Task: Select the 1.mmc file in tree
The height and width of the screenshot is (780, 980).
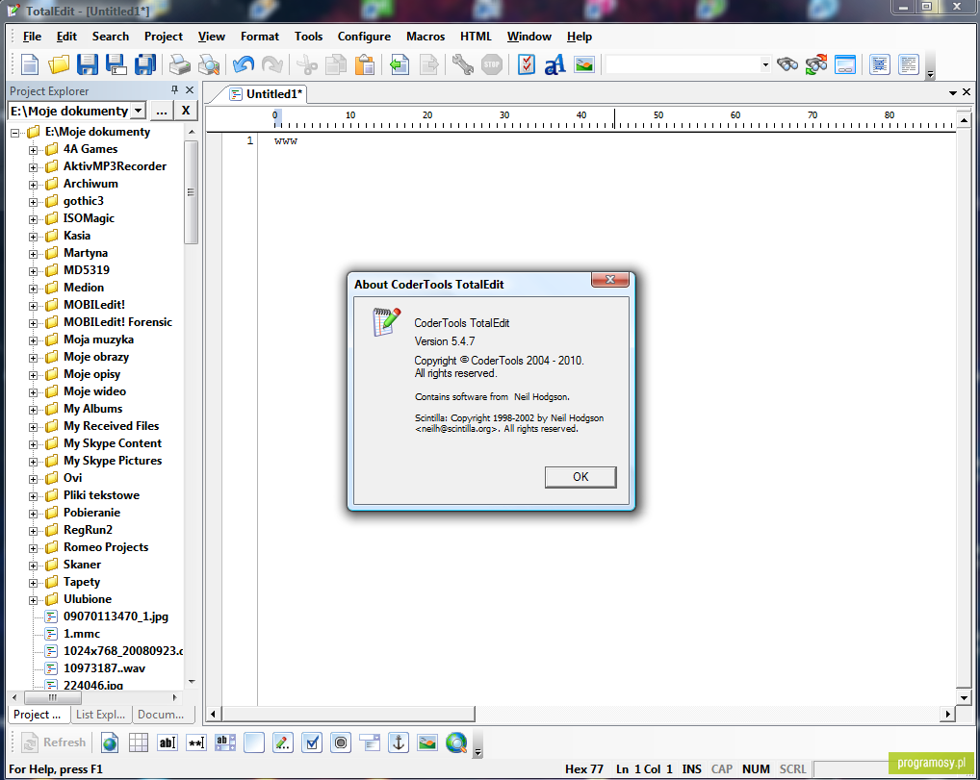Action: pyautogui.click(x=81, y=633)
